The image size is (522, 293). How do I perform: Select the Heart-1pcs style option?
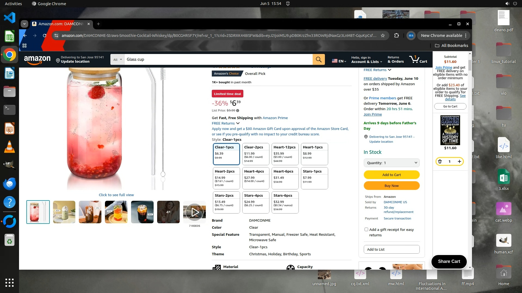(x=314, y=154)
